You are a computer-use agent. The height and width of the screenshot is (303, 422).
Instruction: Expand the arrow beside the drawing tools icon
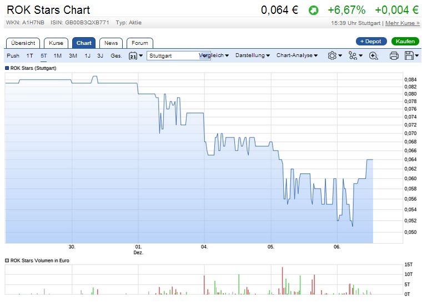tap(360, 55)
